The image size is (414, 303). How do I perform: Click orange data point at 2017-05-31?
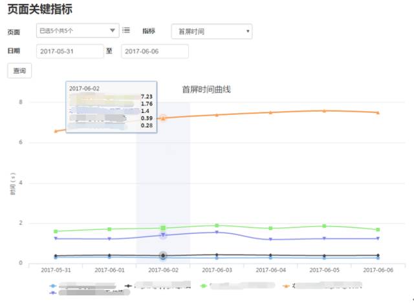point(56,131)
